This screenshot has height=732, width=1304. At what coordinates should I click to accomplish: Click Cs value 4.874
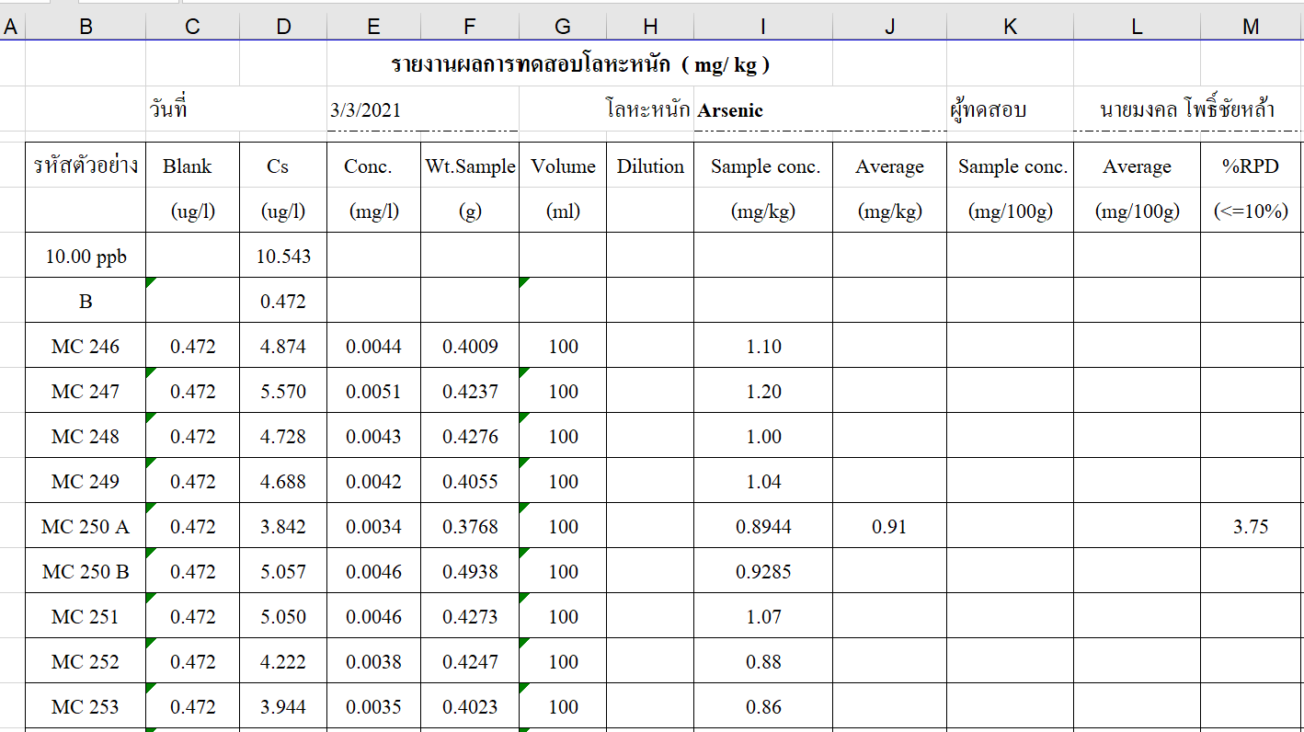(283, 346)
